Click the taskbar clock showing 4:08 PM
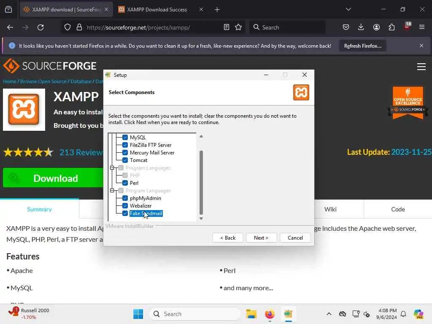 [387, 314]
